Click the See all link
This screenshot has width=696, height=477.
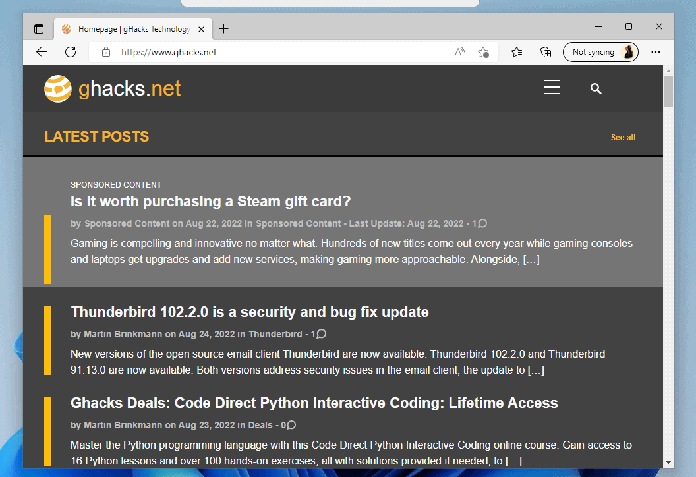(623, 138)
